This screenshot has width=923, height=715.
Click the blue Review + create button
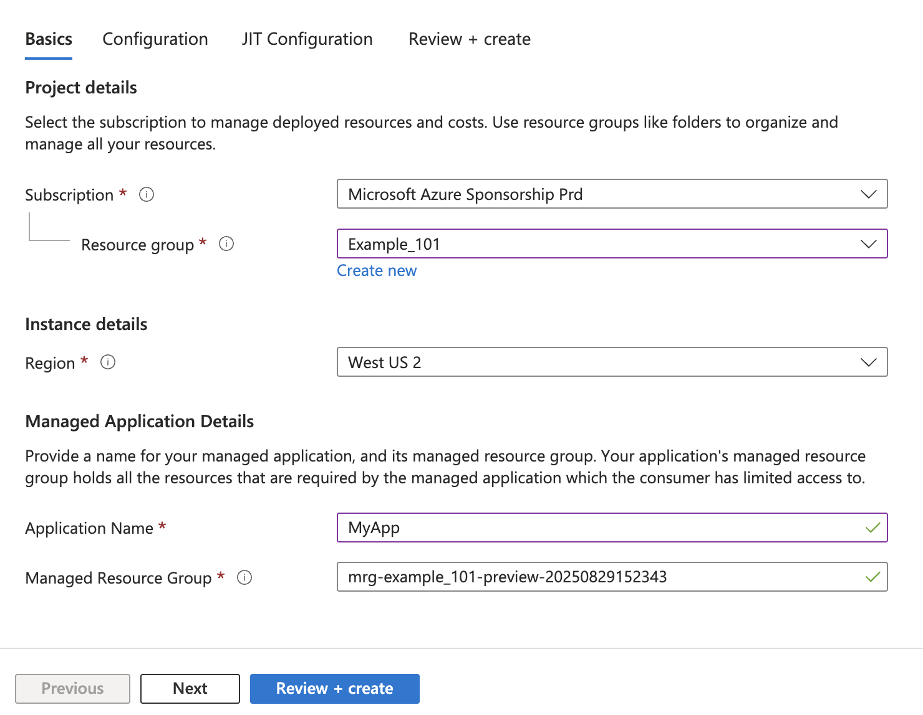(x=335, y=688)
